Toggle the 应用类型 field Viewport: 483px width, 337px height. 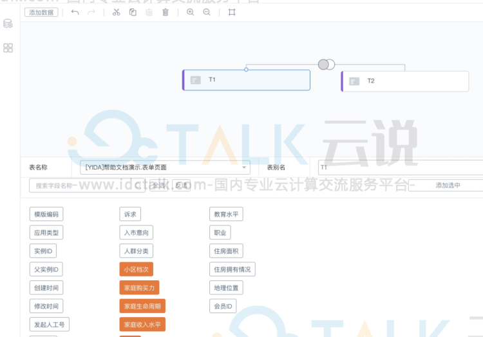46,233
